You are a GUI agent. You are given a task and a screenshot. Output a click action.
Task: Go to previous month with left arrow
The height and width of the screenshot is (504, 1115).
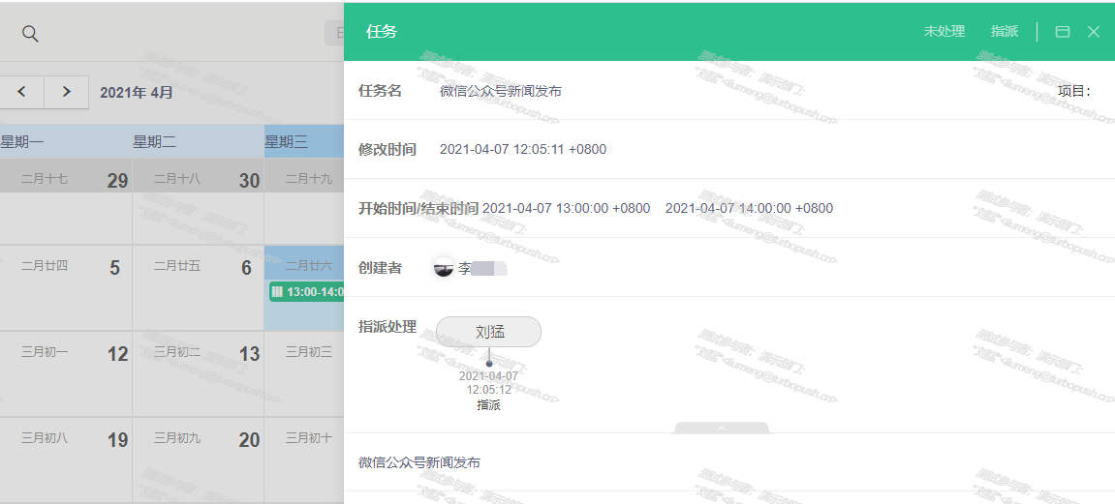(21, 92)
